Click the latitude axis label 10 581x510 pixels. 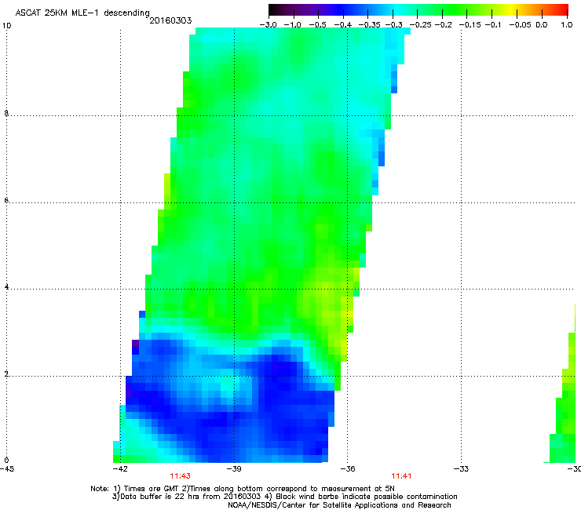tap(6, 26)
